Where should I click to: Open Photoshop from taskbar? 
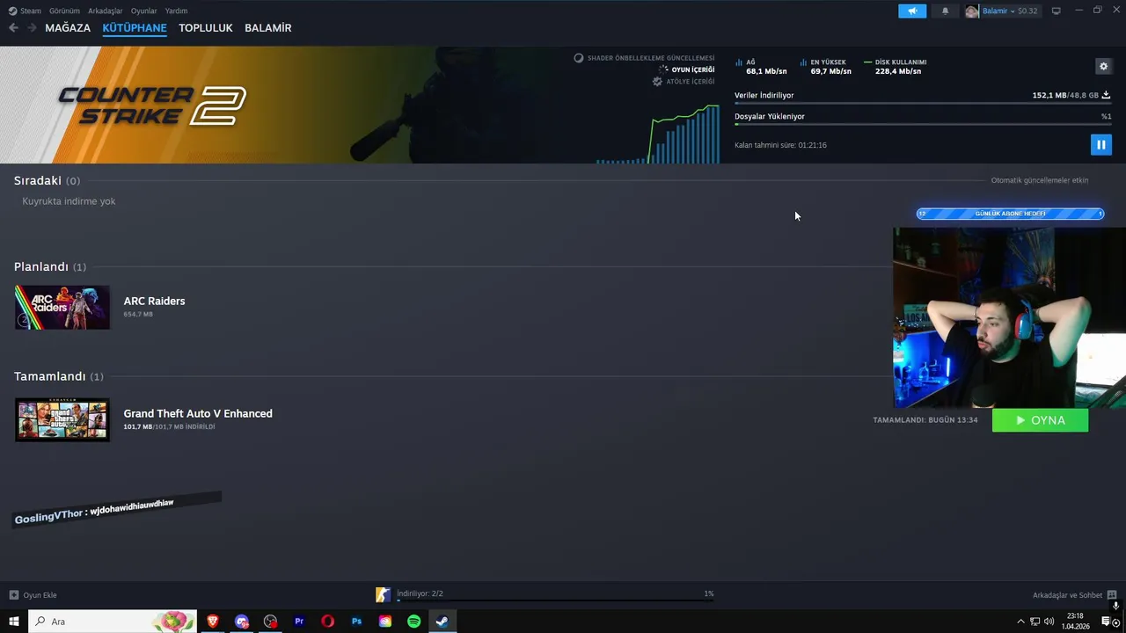(356, 622)
